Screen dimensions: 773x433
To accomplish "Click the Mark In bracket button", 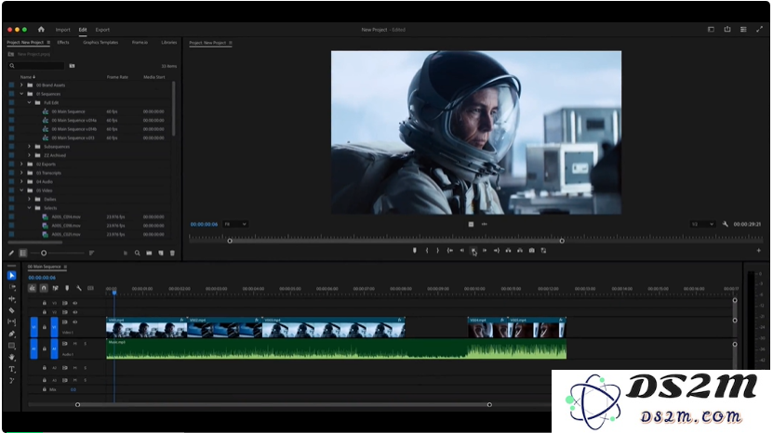I will click(427, 251).
